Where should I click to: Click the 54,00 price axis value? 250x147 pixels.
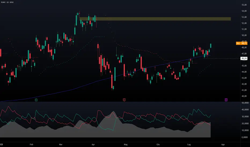pos(244,11)
